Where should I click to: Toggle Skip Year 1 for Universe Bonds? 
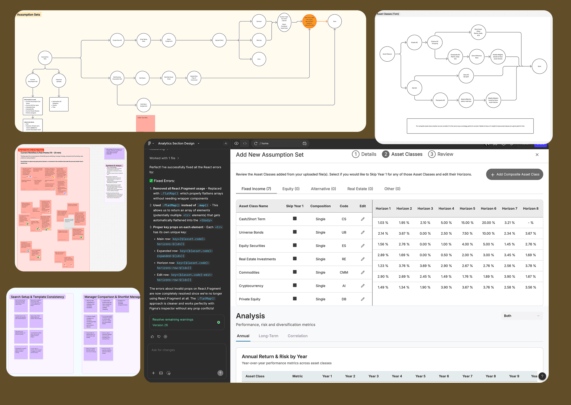[294, 232]
